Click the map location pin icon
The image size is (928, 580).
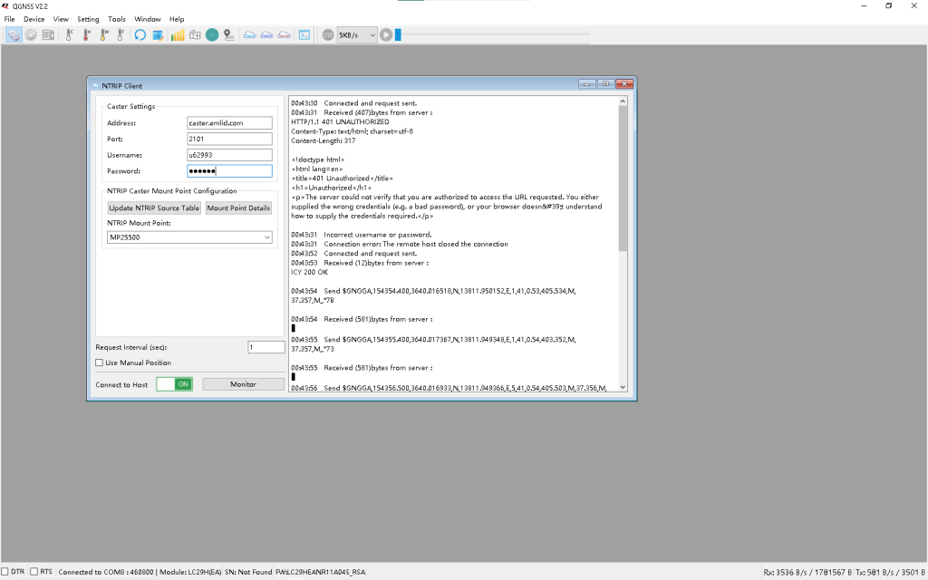pyautogui.click(x=228, y=35)
